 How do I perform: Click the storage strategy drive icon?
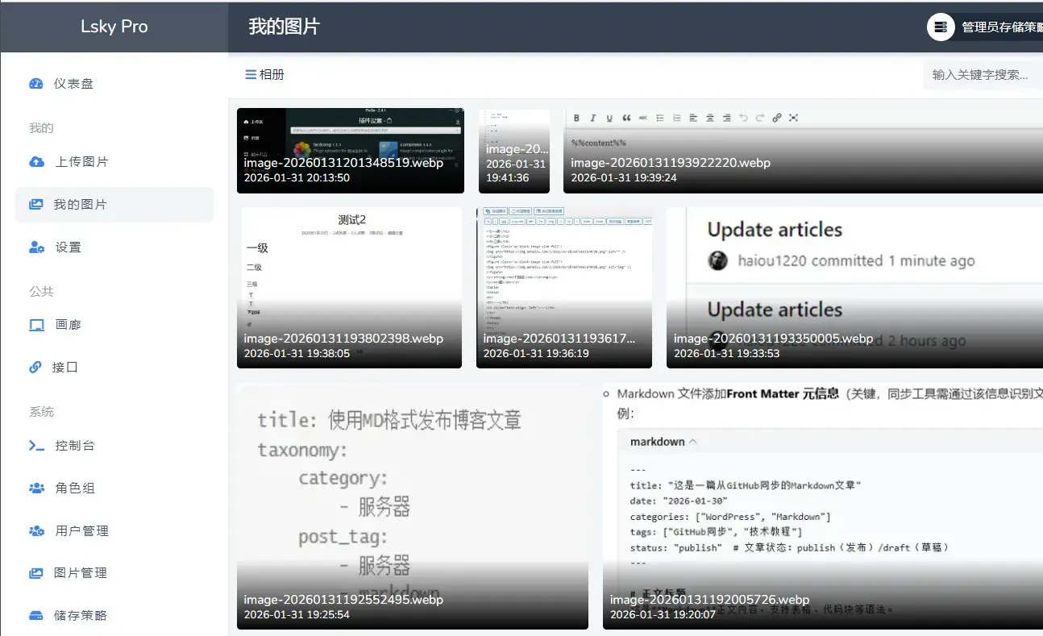coord(36,616)
